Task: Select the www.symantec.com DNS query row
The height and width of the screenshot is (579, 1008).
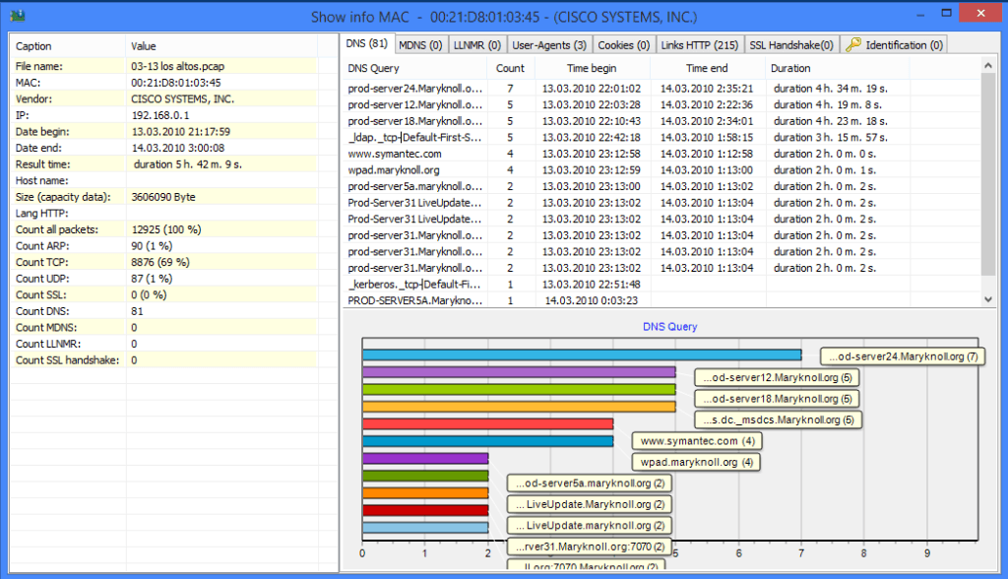Action: click(x=662, y=154)
